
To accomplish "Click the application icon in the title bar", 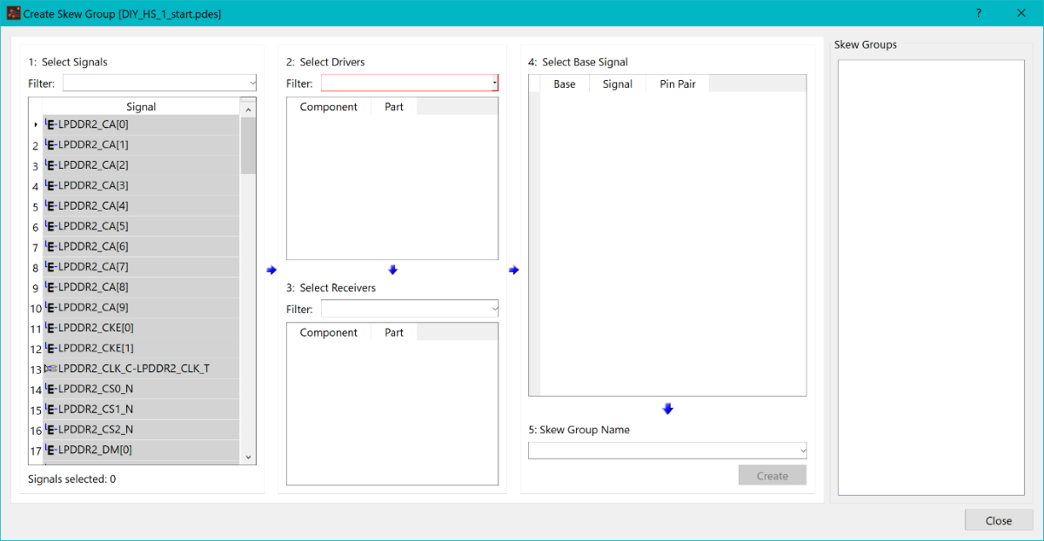I will pos(13,14).
